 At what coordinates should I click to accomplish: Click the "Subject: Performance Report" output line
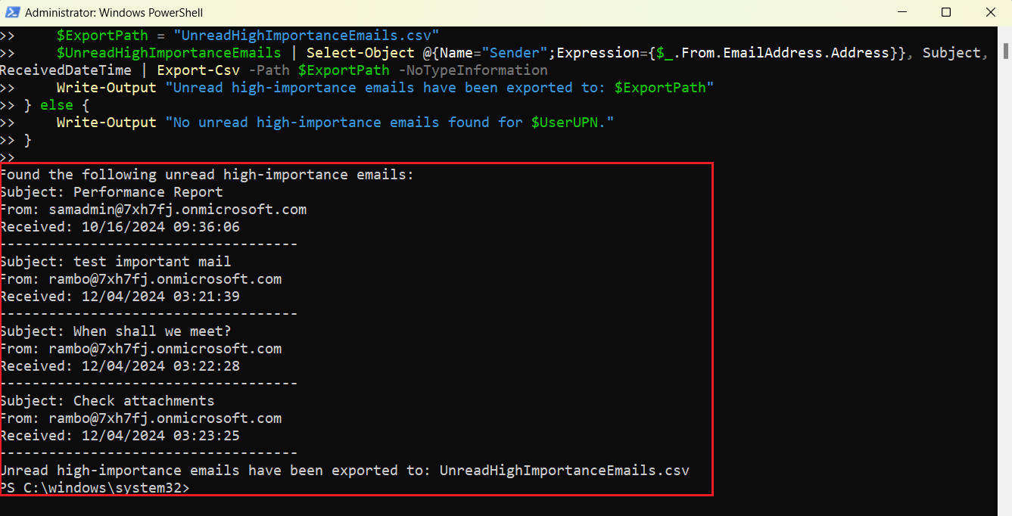pos(111,192)
